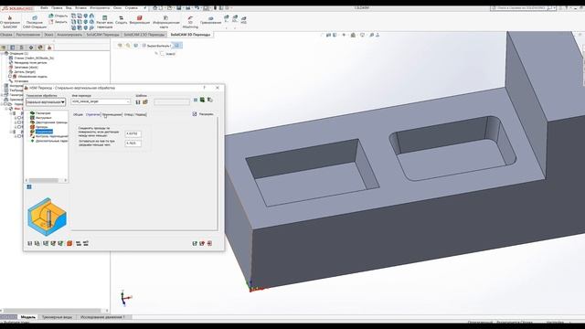Click the orange cube icon in dialog bottom toolbar
Image resolution: width=585 pixels, height=329 pixels.
point(69,243)
